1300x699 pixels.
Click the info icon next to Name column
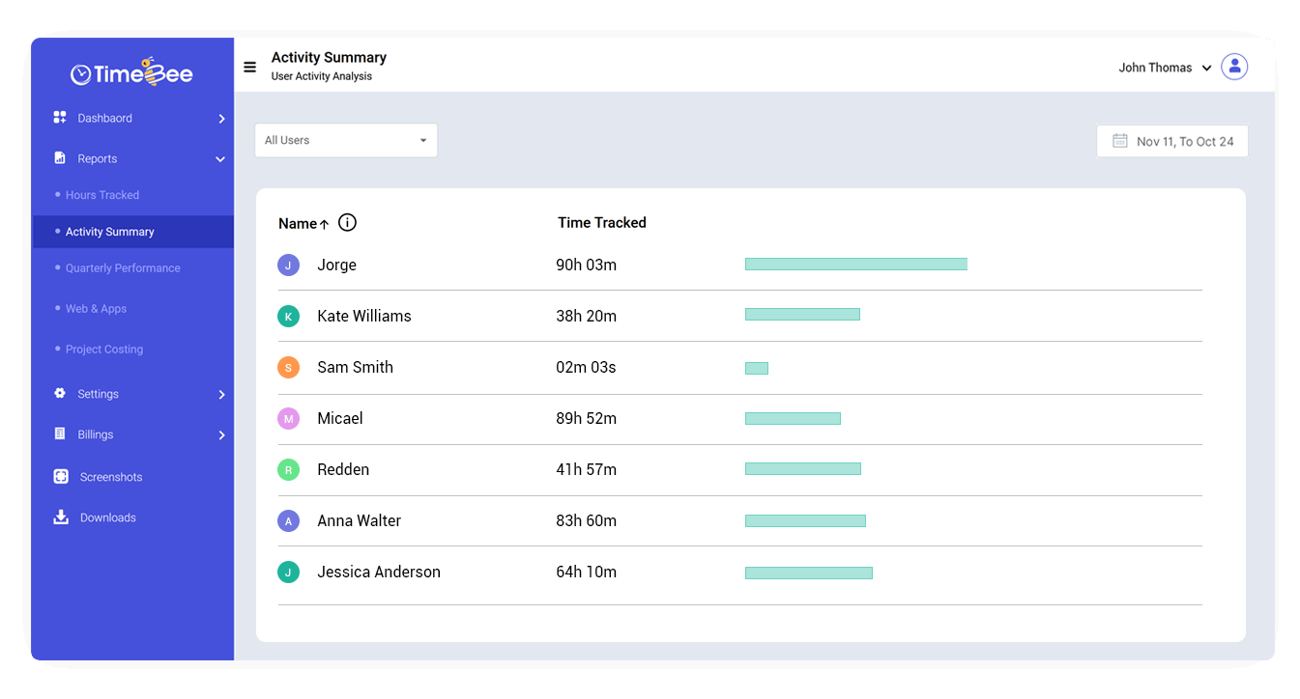[346, 222]
